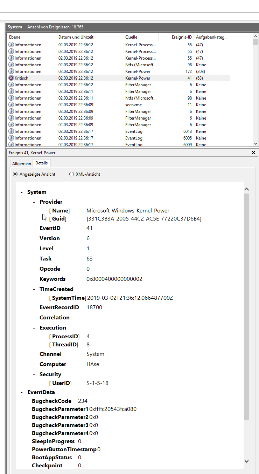Click info icon of Kernel-Power event 172

[x=11, y=72]
